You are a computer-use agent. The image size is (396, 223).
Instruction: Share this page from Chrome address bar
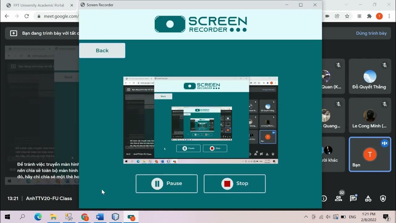(337, 16)
